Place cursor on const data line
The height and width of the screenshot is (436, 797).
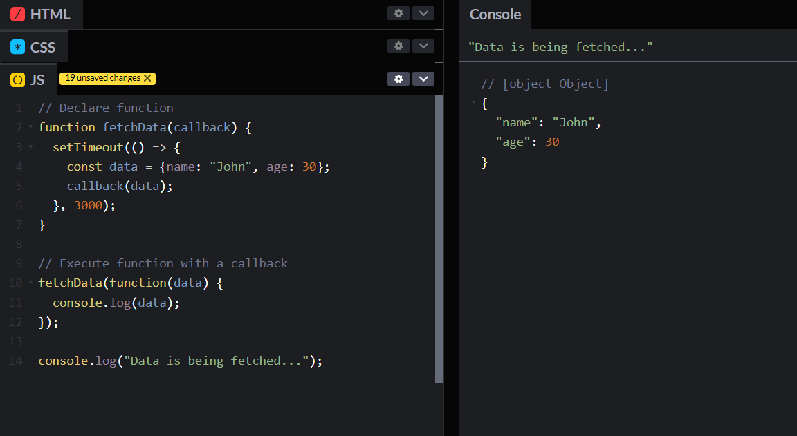pos(199,167)
